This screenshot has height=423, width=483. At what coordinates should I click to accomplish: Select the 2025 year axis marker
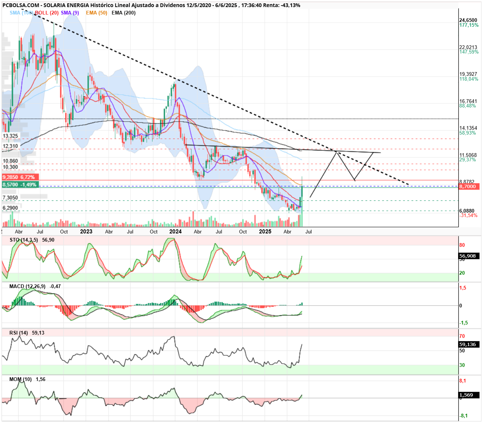click(265, 232)
